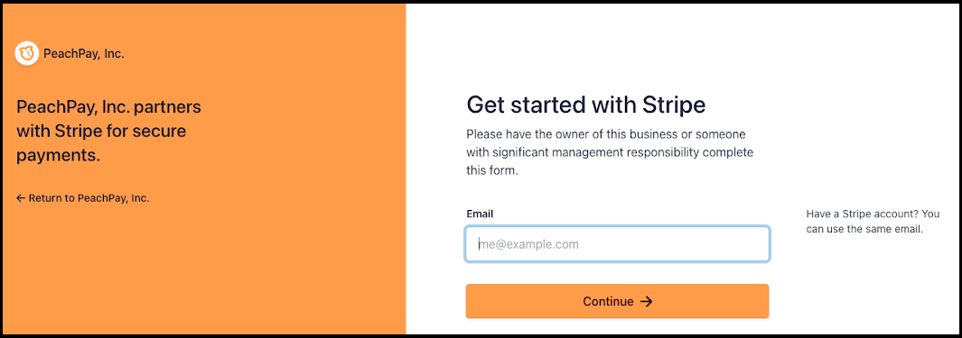Click the 'with Stripe for secure' headline line

pos(101,131)
